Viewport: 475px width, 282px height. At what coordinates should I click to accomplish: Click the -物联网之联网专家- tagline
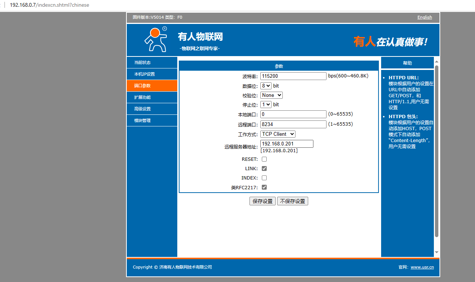[200, 49]
